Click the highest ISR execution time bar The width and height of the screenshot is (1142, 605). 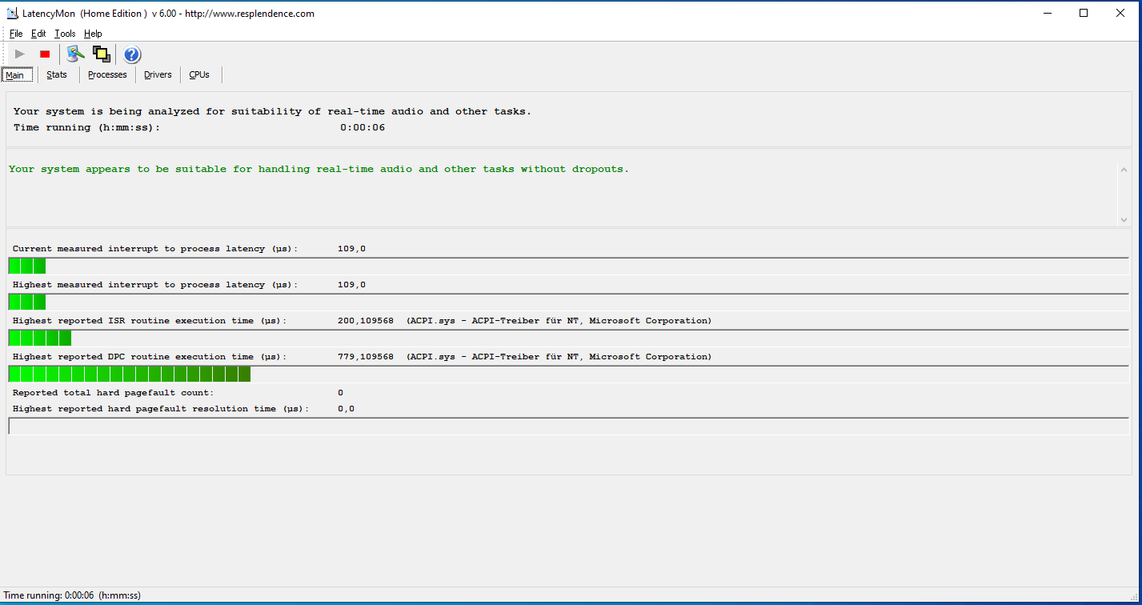[x=569, y=338]
